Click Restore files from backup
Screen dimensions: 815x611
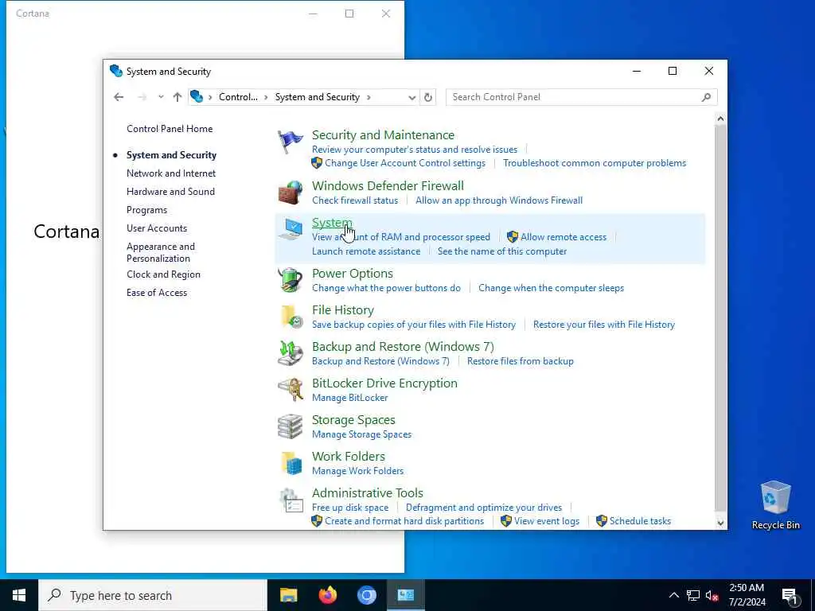[521, 361]
